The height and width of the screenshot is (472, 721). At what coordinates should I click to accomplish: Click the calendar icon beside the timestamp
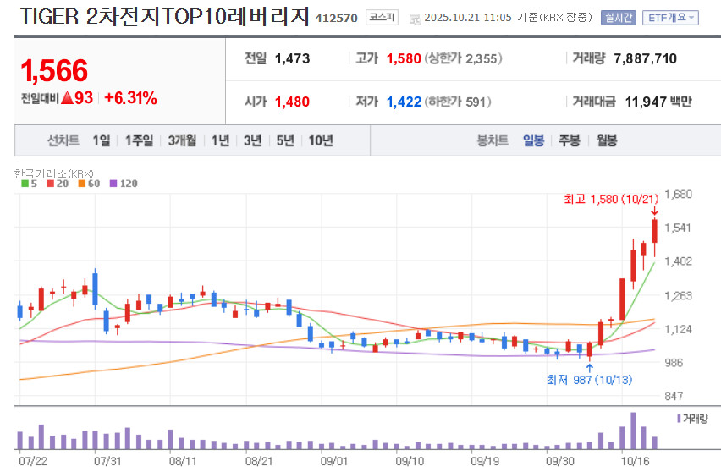415,19
